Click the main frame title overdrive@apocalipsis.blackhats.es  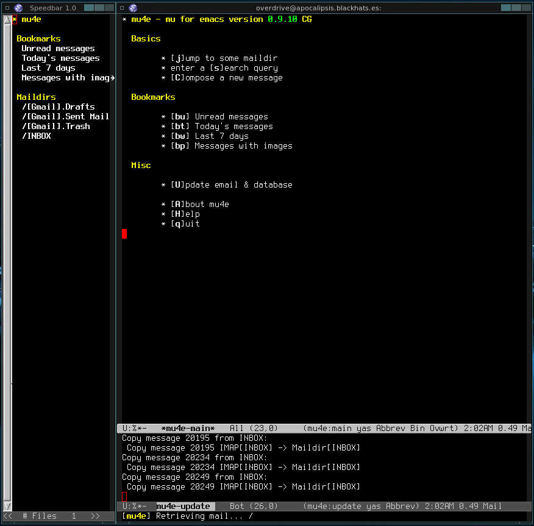(318, 8)
